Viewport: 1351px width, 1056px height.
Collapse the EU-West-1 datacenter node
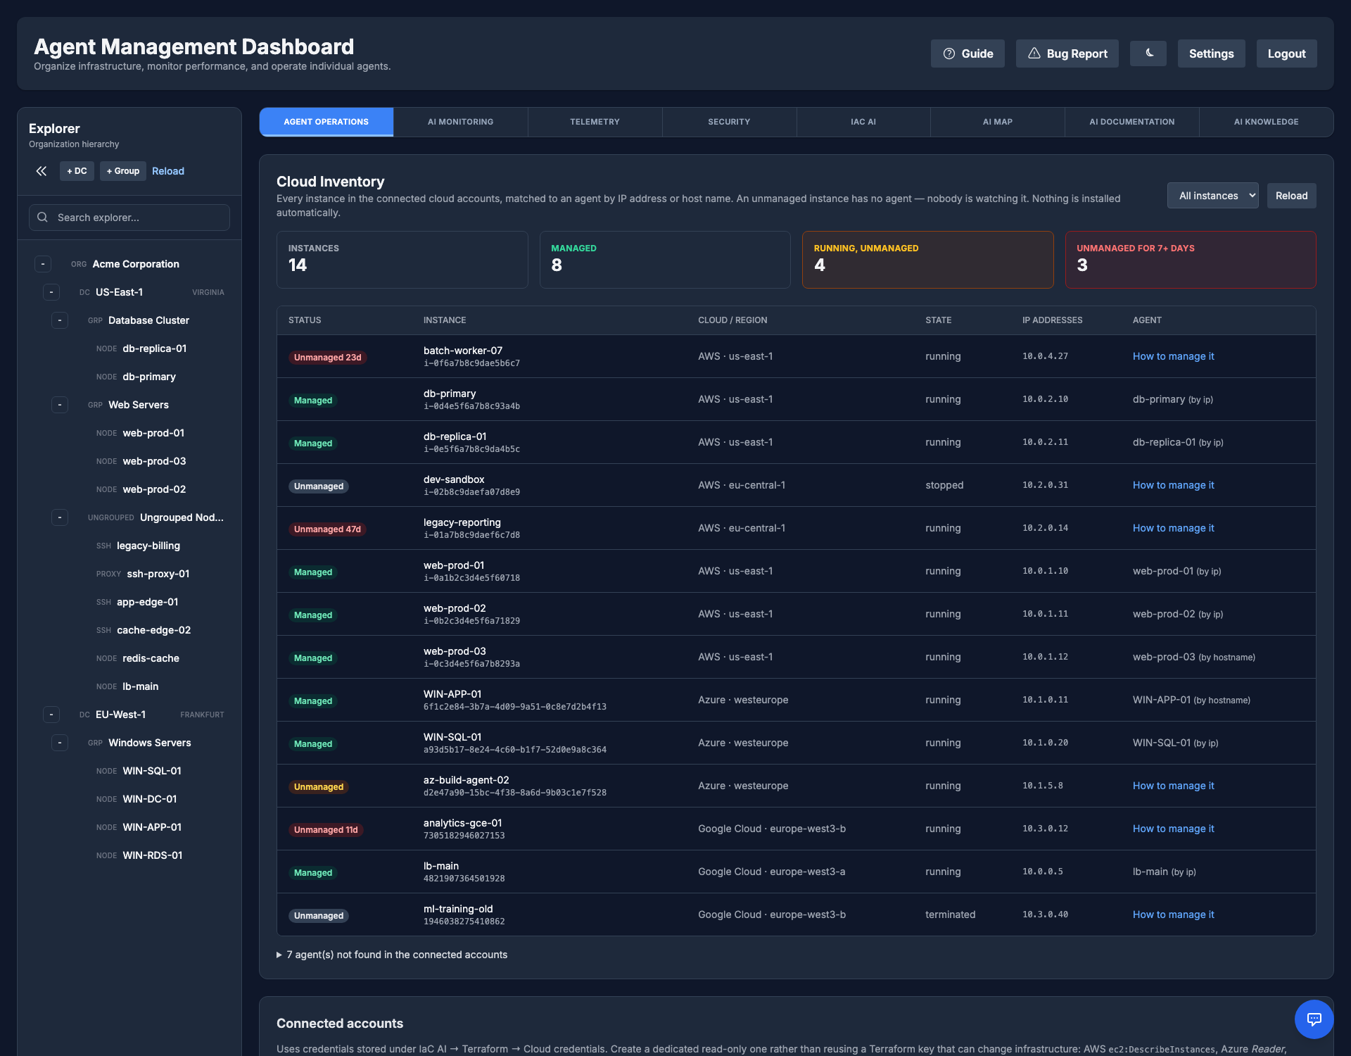[x=51, y=715]
